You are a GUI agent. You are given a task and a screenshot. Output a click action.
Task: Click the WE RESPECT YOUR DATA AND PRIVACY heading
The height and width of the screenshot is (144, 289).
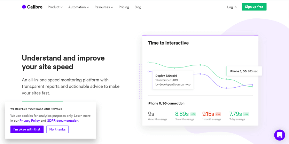point(36,109)
